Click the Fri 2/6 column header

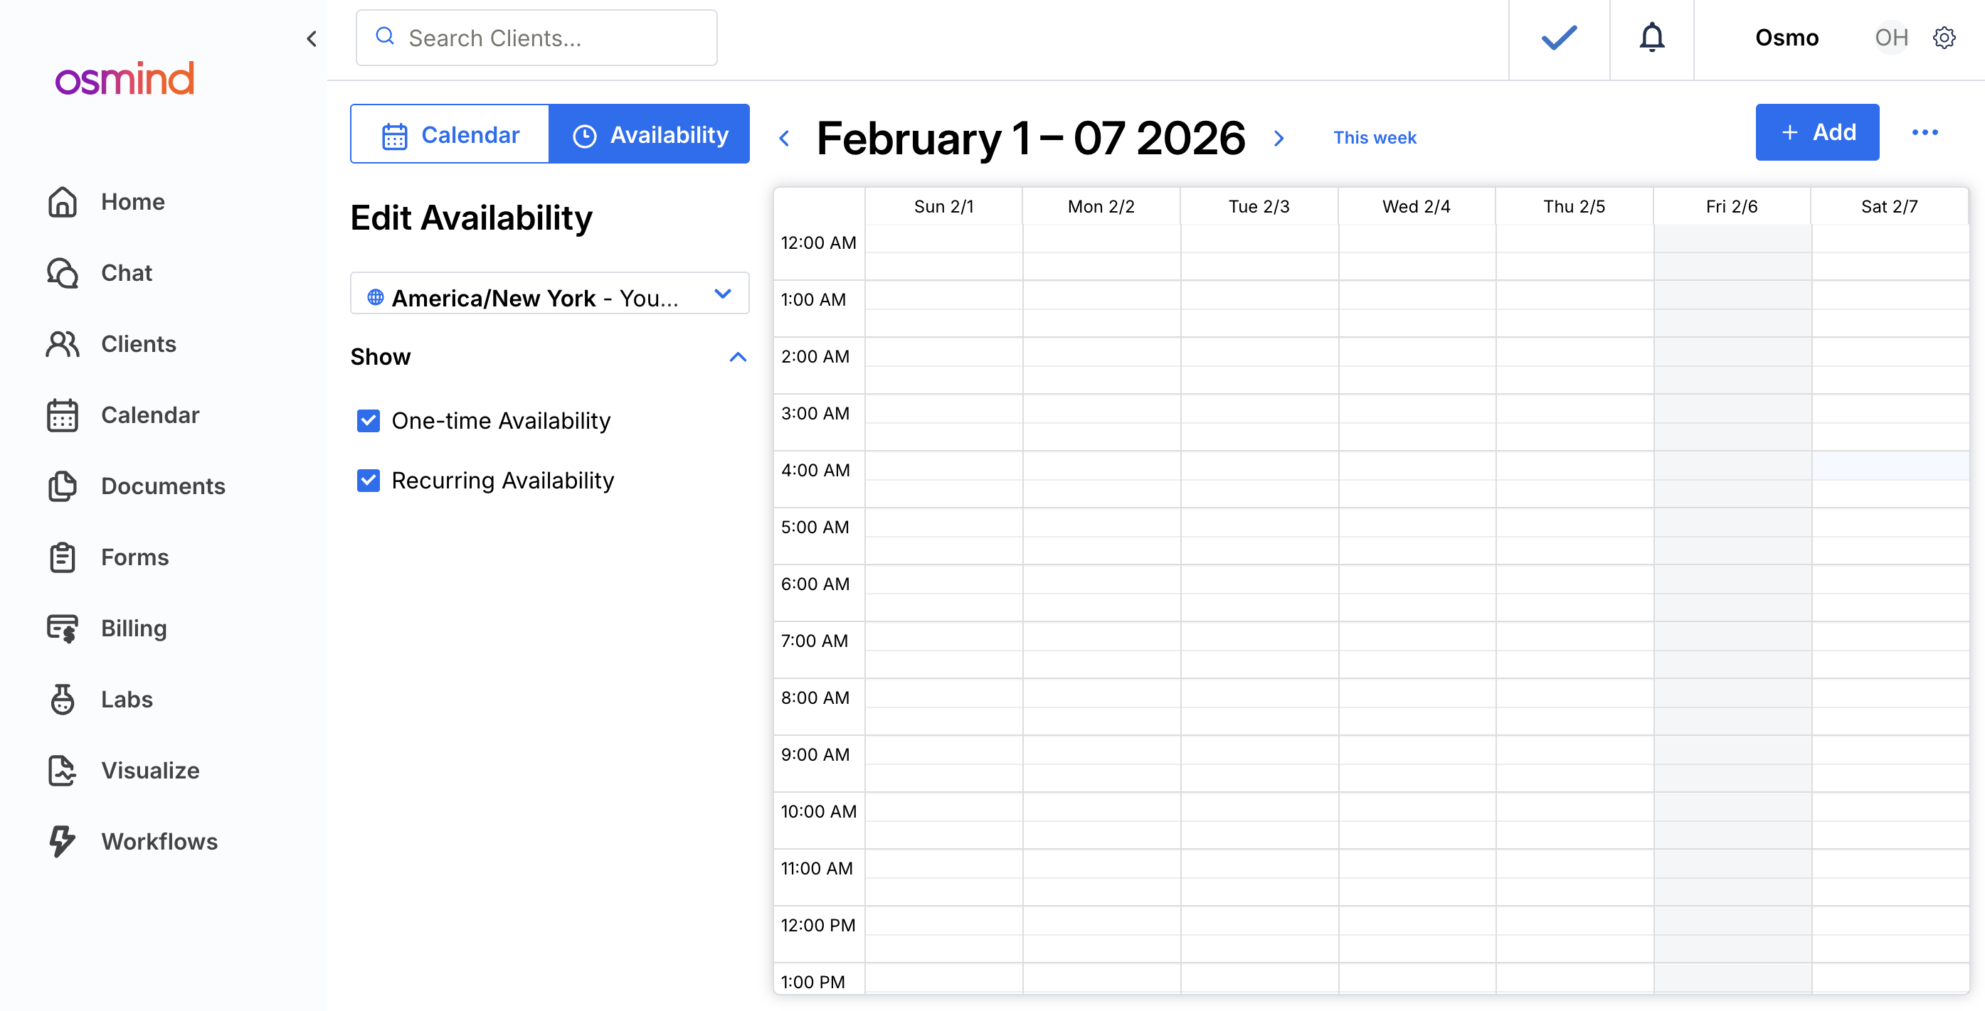click(x=1732, y=206)
